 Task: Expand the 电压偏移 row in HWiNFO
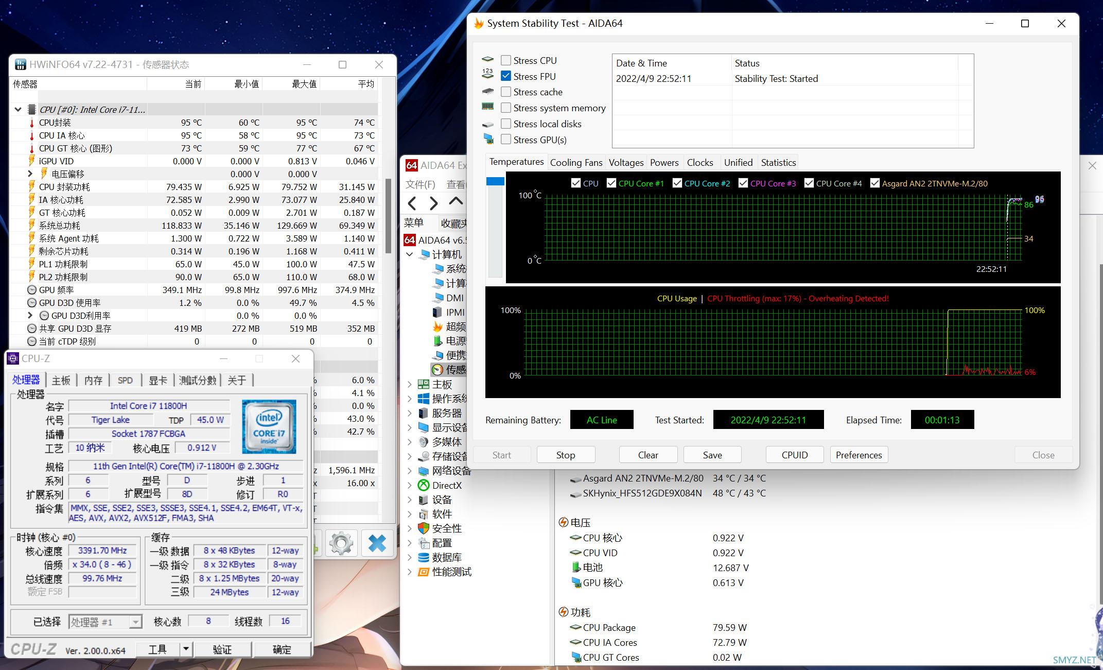(x=30, y=174)
